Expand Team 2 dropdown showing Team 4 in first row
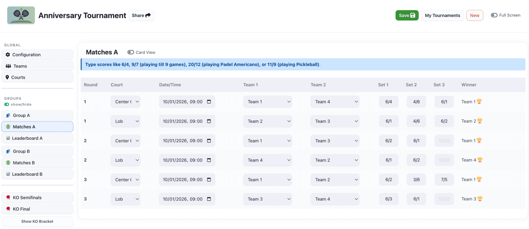The height and width of the screenshot is (229, 529). [x=334, y=102]
